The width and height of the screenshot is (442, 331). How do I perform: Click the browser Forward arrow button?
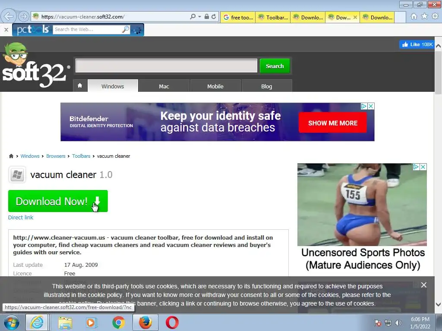point(24,16)
